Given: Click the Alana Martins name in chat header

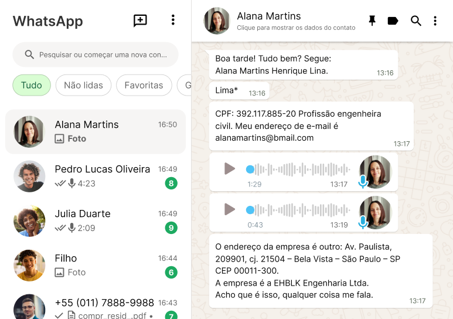Looking at the screenshot, I should (268, 16).
